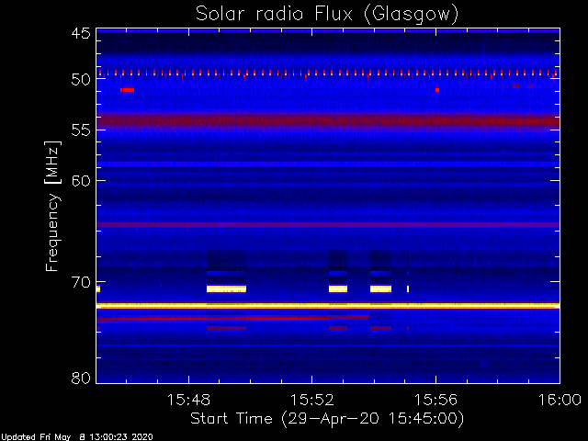Click the white-yellow burst near 70 MHz at 15:49

pos(227,288)
